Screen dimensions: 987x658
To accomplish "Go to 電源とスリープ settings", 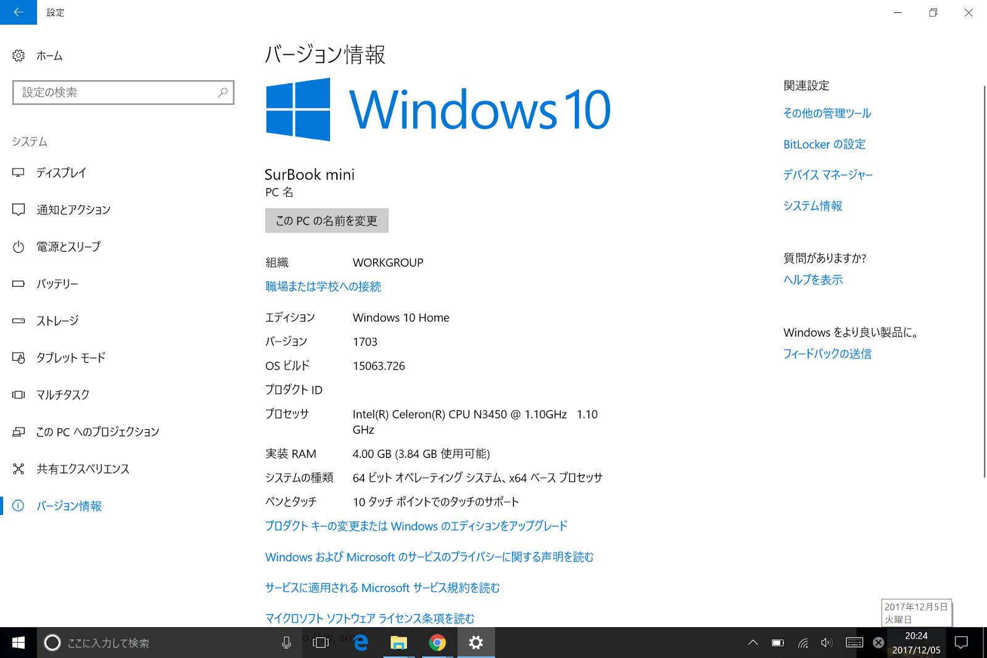I will [x=68, y=247].
